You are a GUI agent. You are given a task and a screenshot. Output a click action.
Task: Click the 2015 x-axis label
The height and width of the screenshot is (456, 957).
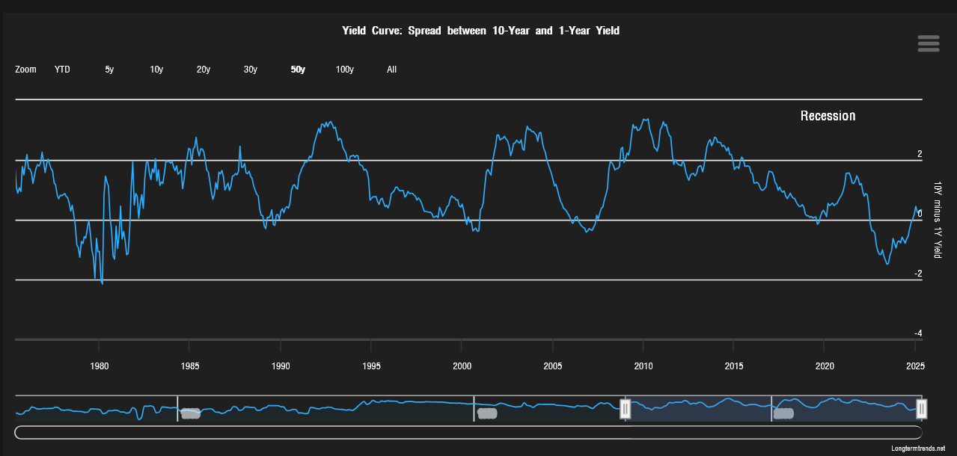point(734,366)
